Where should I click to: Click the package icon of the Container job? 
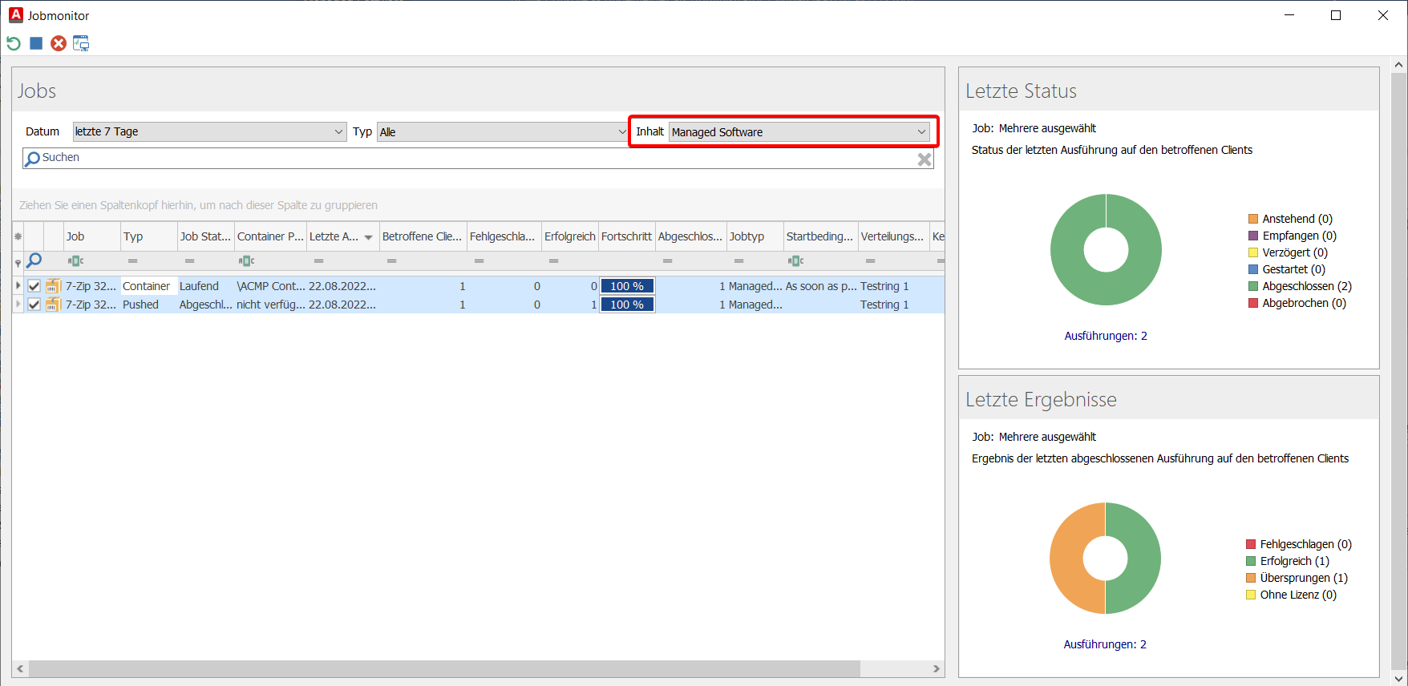click(x=53, y=286)
